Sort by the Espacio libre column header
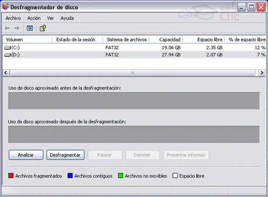The height and width of the screenshot is (197, 268). (203, 39)
